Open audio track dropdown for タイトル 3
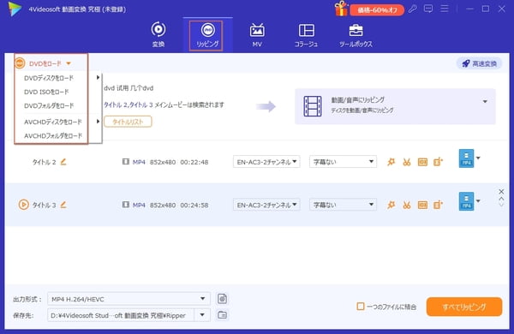514x334 pixels. tap(266, 205)
